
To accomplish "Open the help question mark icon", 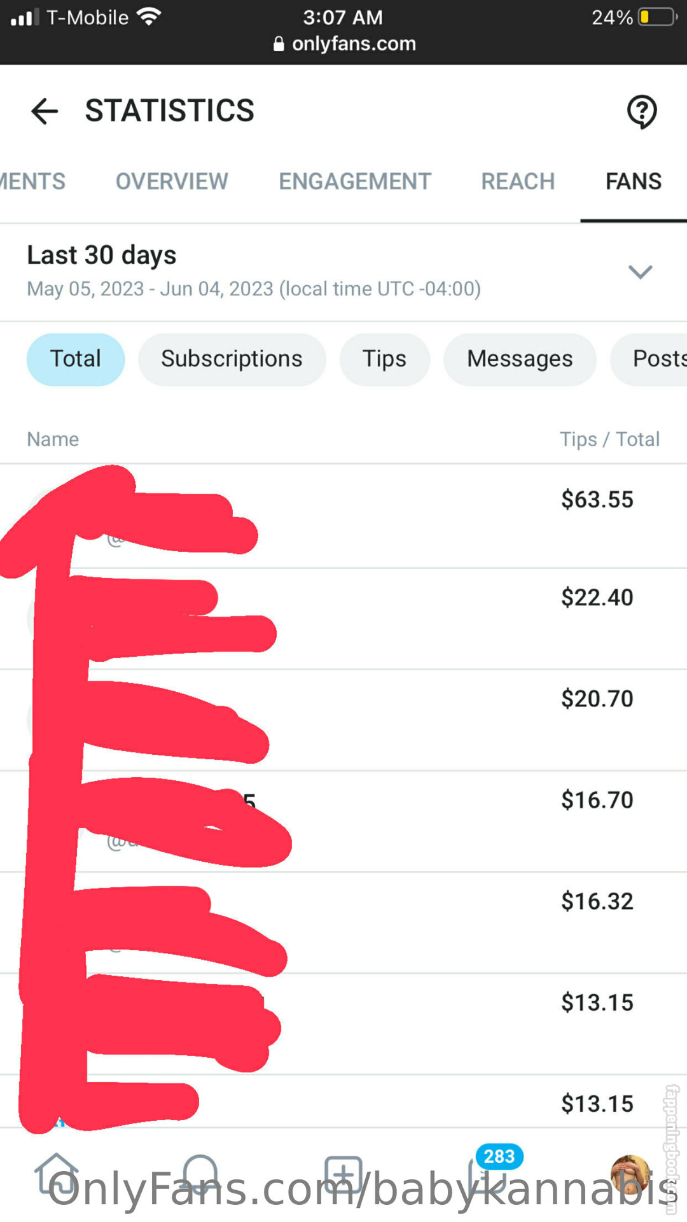I will 641,112.
